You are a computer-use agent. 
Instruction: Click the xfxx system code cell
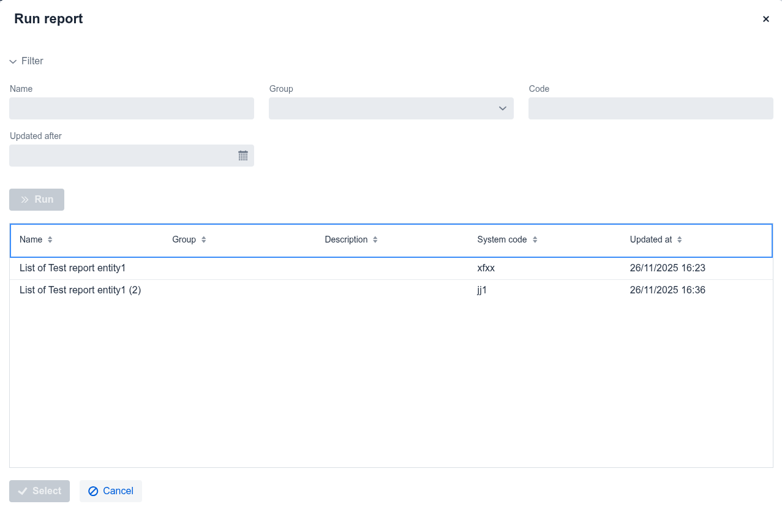486,268
